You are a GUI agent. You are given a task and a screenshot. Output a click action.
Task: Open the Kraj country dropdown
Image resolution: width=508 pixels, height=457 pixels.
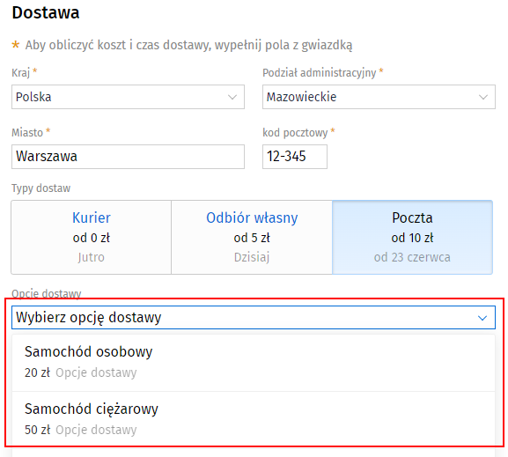coord(128,97)
